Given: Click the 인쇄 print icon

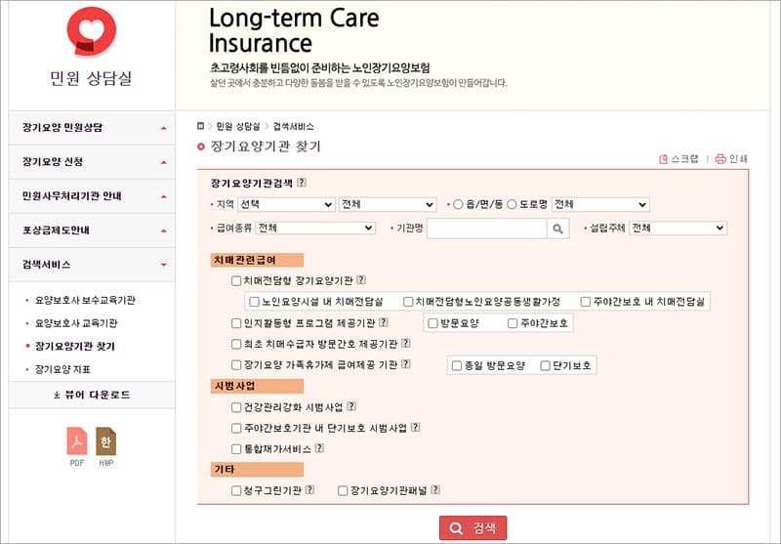Looking at the screenshot, I should tap(720, 159).
